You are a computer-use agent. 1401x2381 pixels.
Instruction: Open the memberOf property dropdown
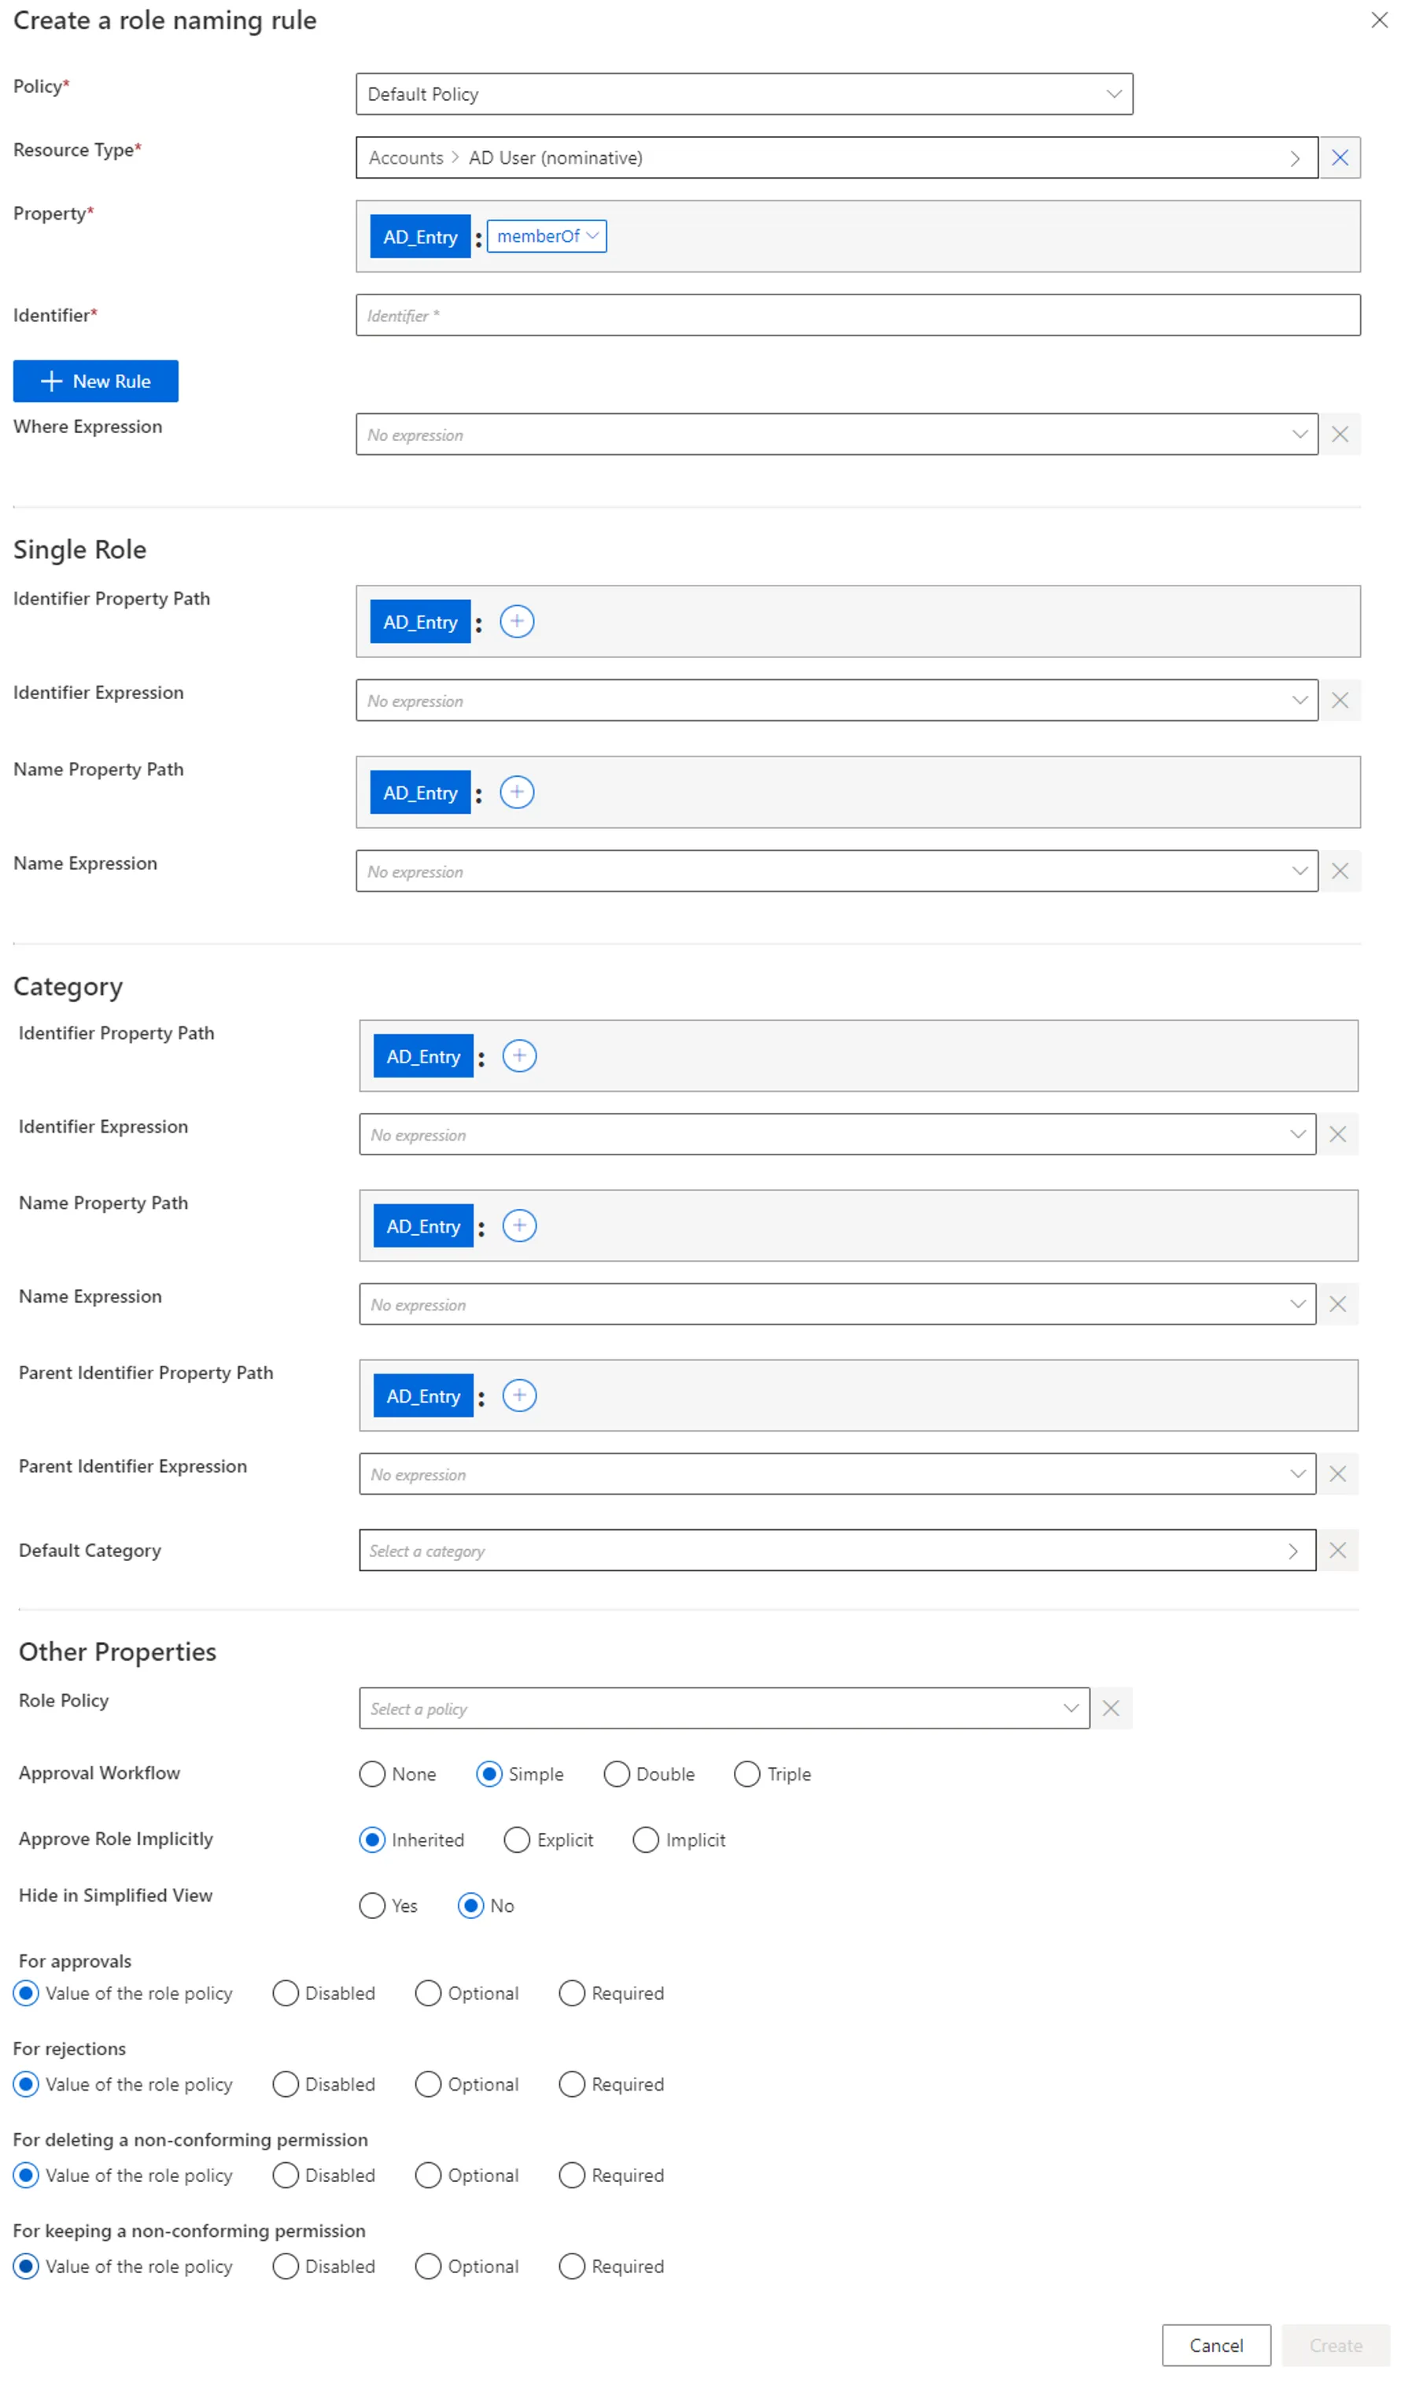click(547, 236)
